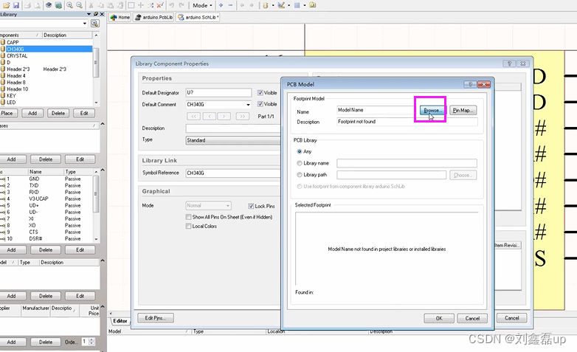Toggle the Lock Pins checkbox
Image resolution: width=577 pixels, height=352 pixels.
tap(251, 206)
